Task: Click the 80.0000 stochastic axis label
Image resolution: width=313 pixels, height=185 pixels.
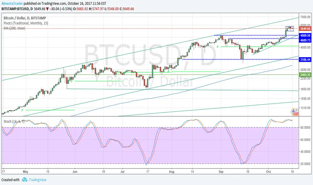Action: (x=305, y=127)
